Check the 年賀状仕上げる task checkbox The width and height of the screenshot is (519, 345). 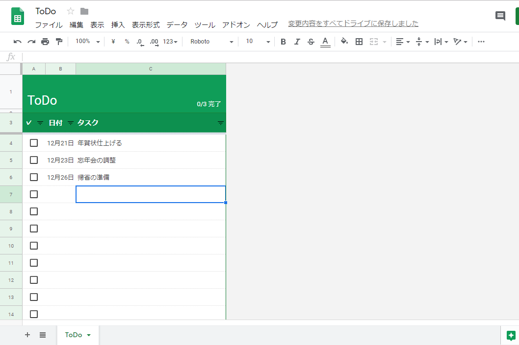34,143
